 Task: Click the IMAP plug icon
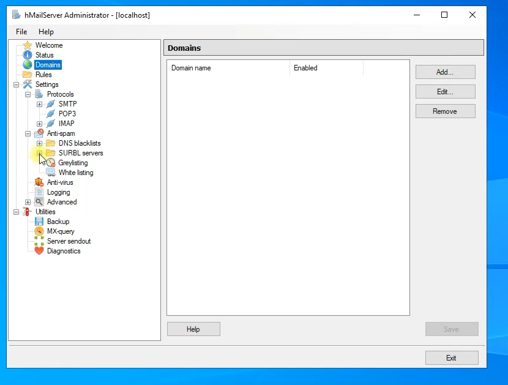[x=51, y=124]
